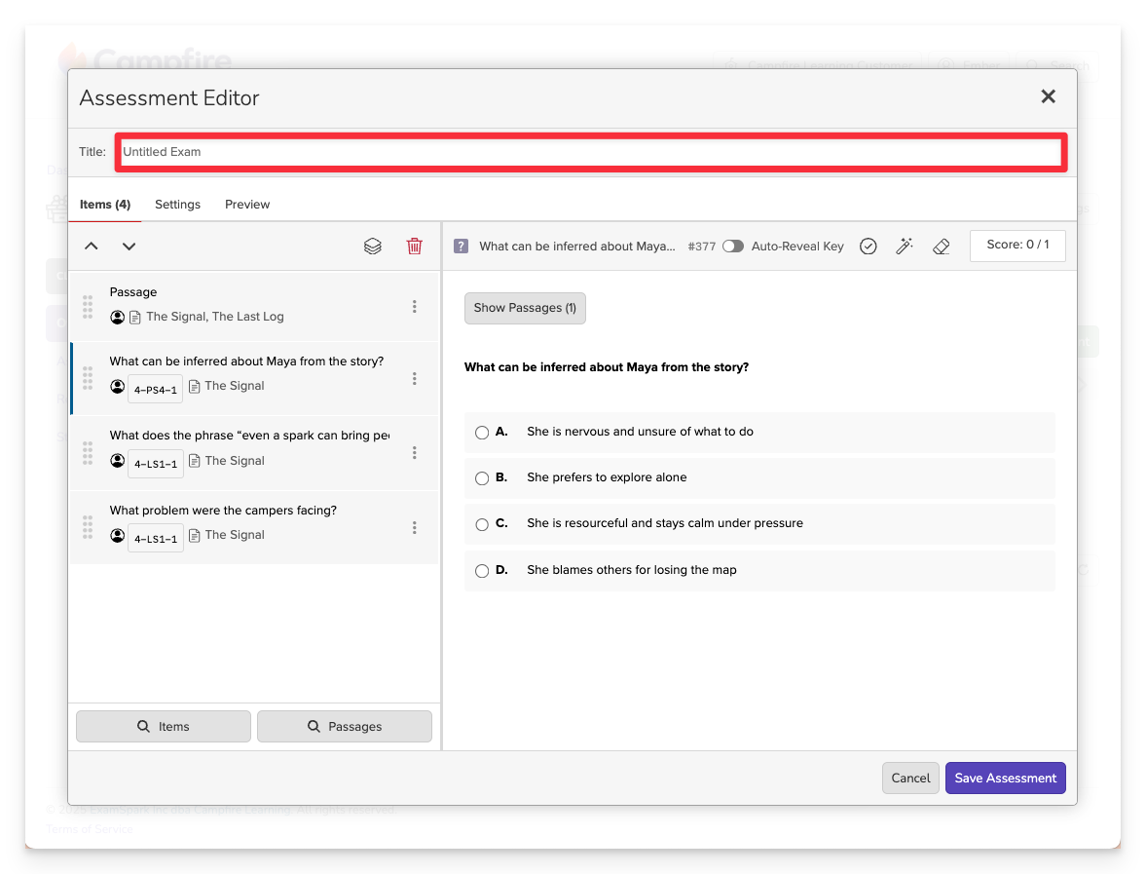This screenshot has width=1146, height=874.
Task: Open the three-dot menu for the Passage row
Action: 415,306
